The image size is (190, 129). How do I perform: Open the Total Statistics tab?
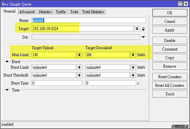pyautogui.click(x=93, y=12)
